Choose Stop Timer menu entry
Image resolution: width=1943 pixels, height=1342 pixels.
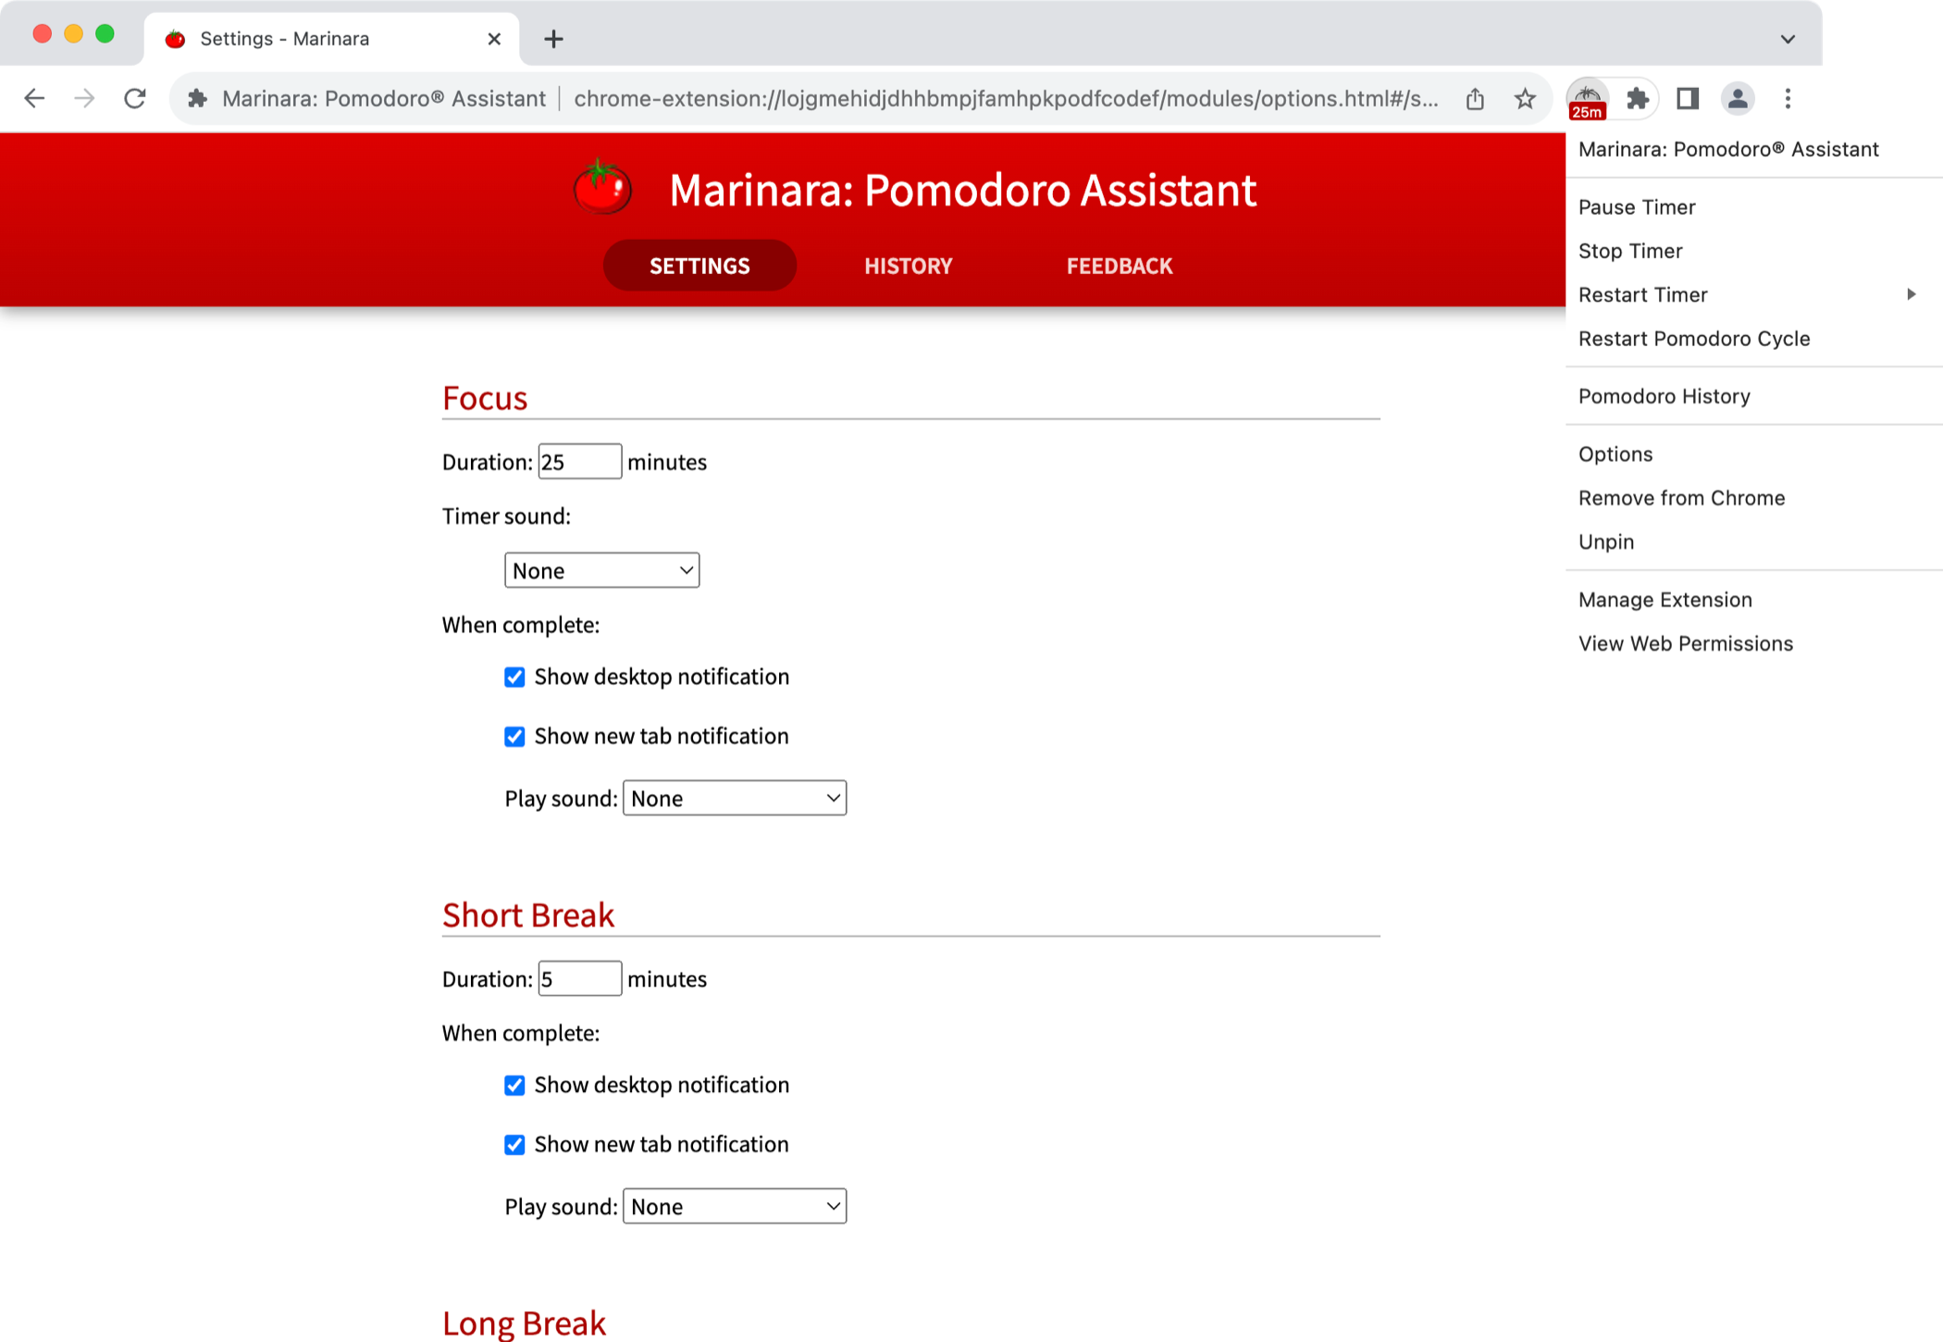coord(1630,251)
